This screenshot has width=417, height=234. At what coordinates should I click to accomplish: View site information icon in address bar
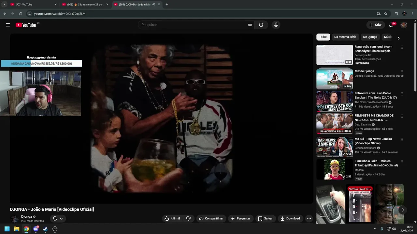click(x=30, y=14)
